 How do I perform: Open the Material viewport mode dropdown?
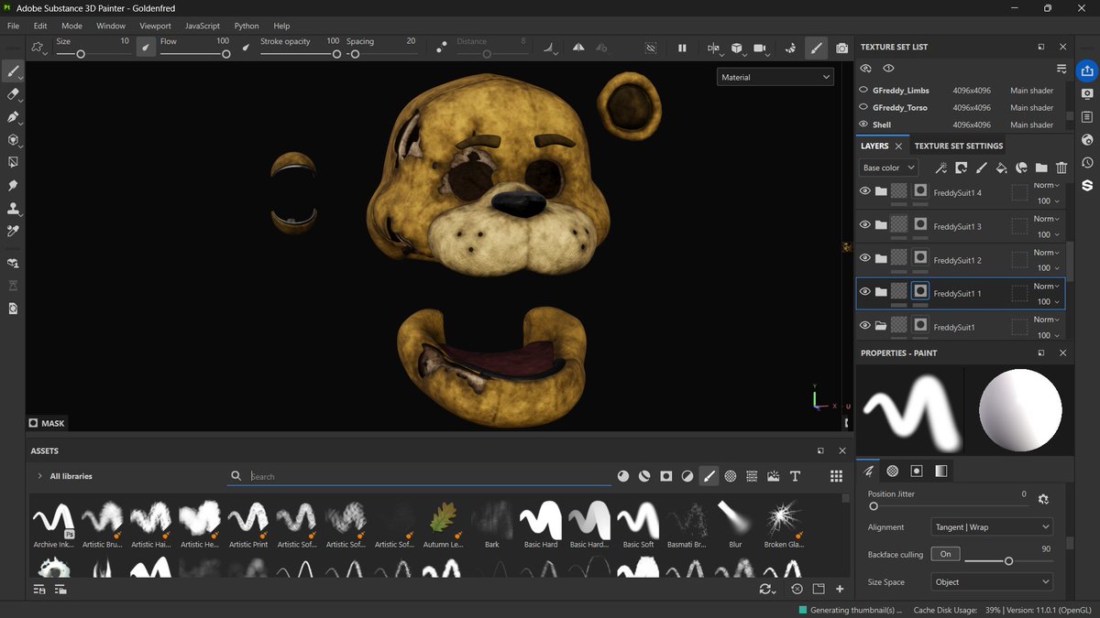(x=775, y=77)
